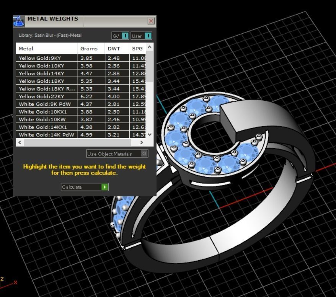The height and width of the screenshot is (297, 336).
Task: Click the 4.47 grams value
Action: [86, 73]
